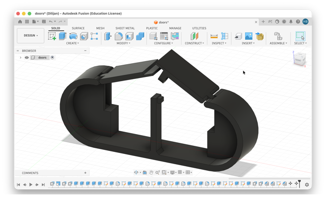The height and width of the screenshot is (208, 326).
Task: Click the Home icon in the top bar
Action: pos(20,21)
